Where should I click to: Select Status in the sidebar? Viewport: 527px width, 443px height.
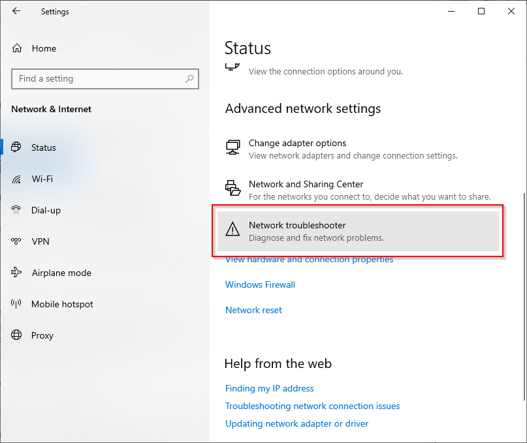click(44, 147)
